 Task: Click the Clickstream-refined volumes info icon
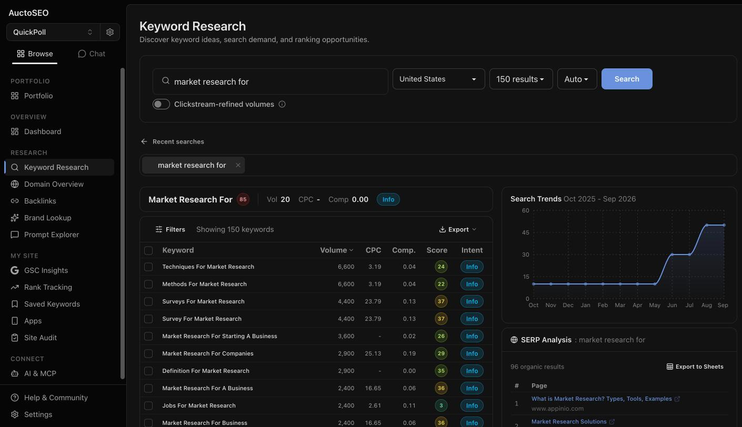tap(282, 104)
